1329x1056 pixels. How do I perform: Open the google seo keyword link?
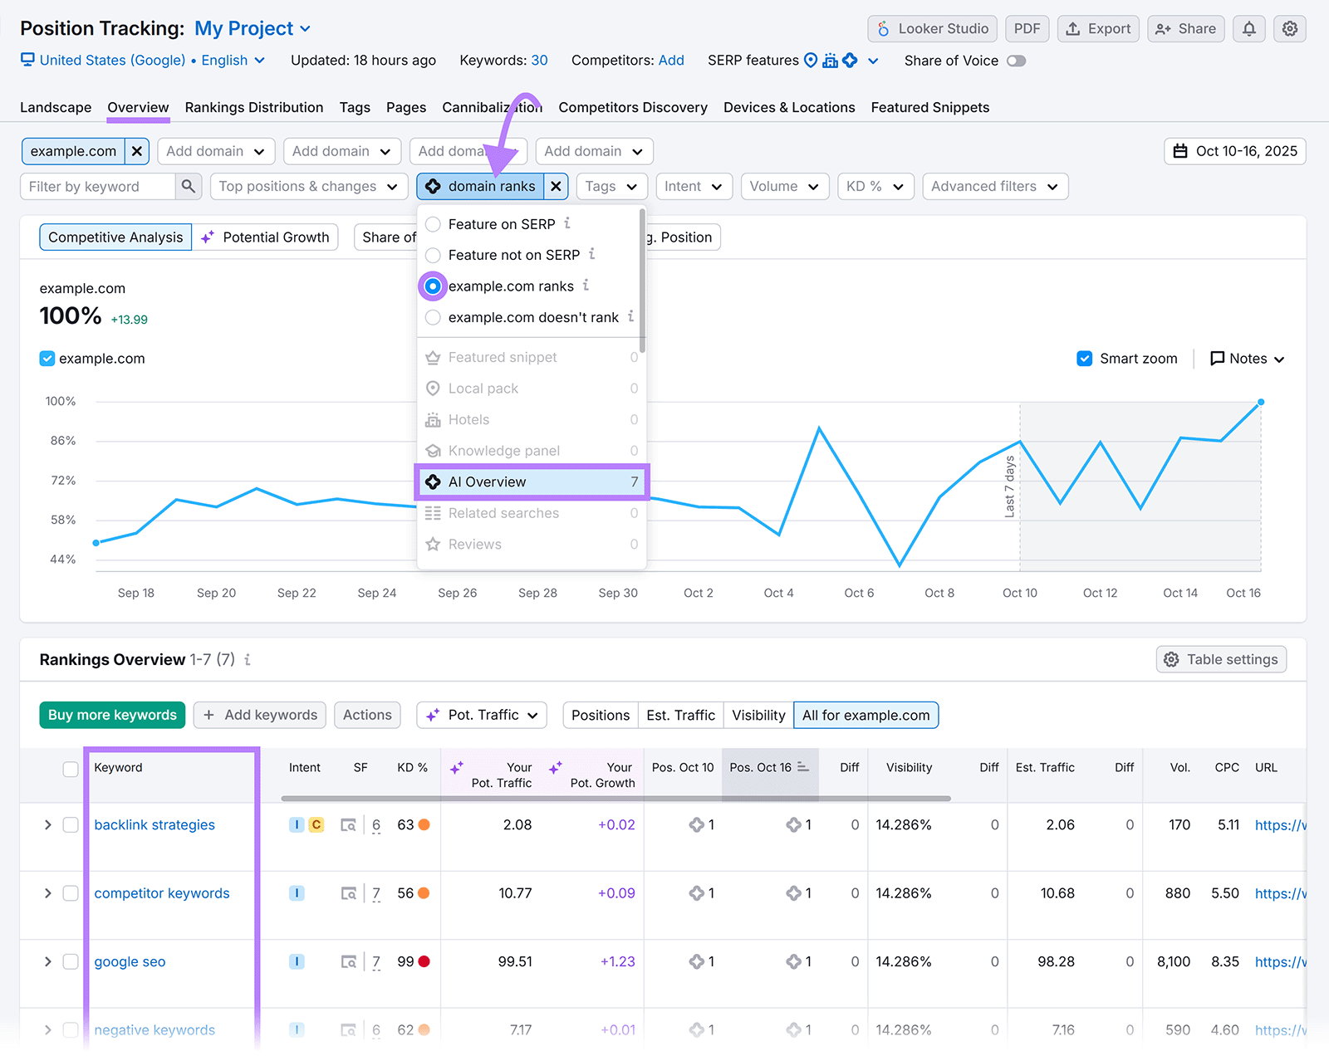pyautogui.click(x=130, y=961)
